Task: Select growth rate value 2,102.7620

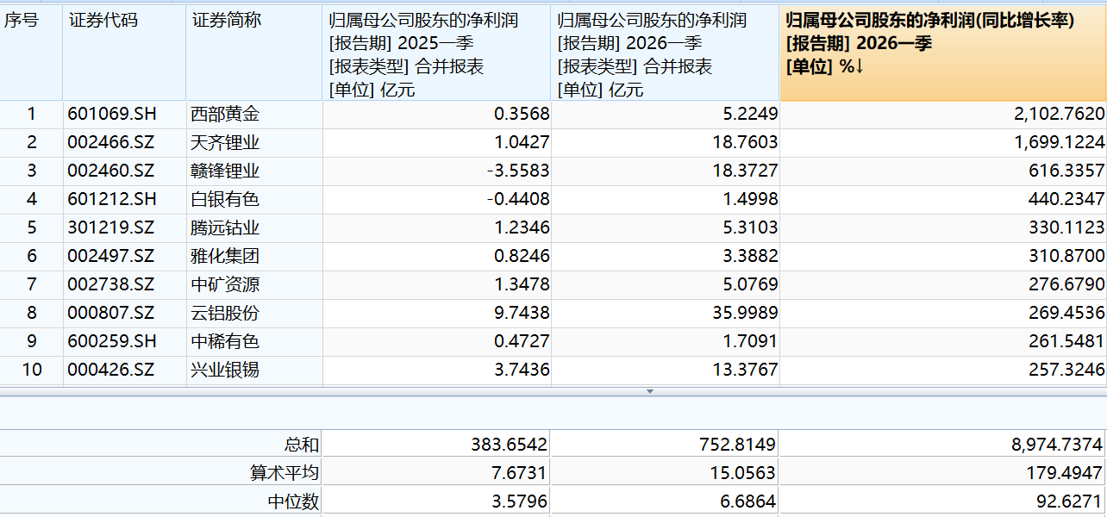Action: pyautogui.click(x=1060, y=115)
